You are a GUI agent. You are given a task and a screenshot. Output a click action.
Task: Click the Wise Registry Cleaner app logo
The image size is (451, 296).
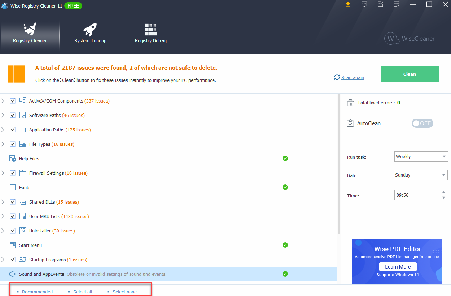[x=5, y=6]
